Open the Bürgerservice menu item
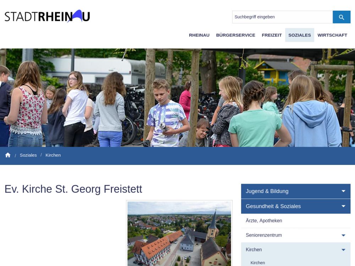This screenshot has width=355, height=266. (x=236, y=35)
